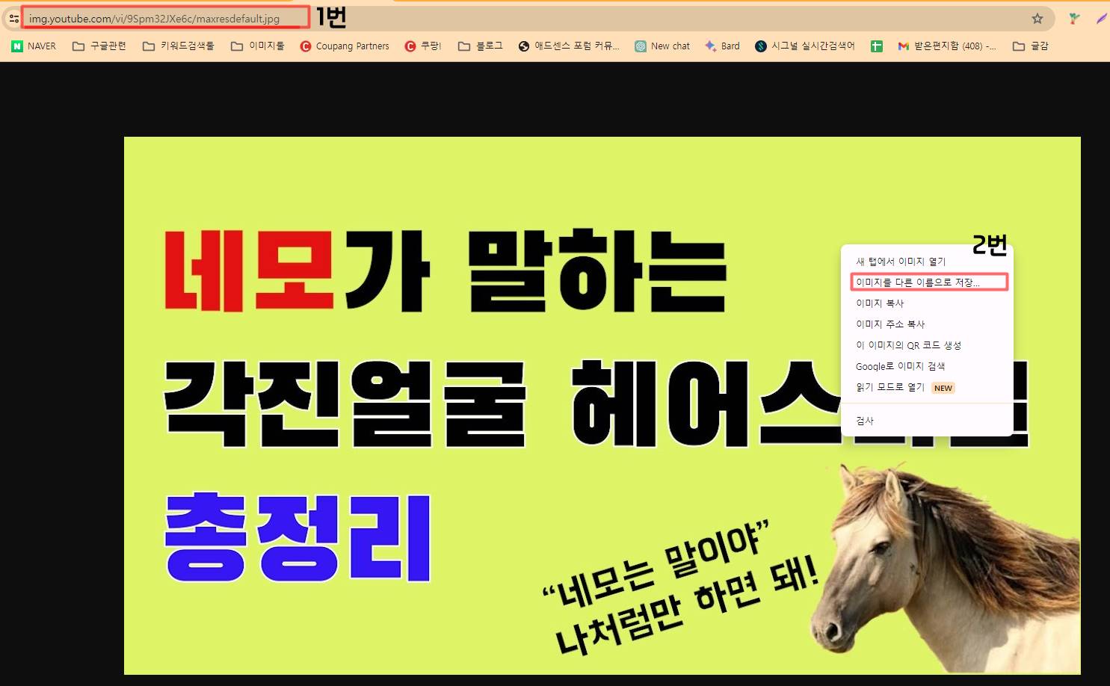Click the NEW badge beside 읽기 모드로 열기
Screen dimensions: 1110x686
click(x=943, y=387)
